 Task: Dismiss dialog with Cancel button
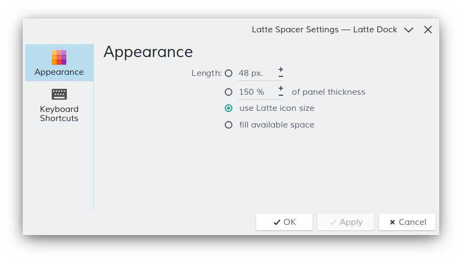tap(407, 222)
